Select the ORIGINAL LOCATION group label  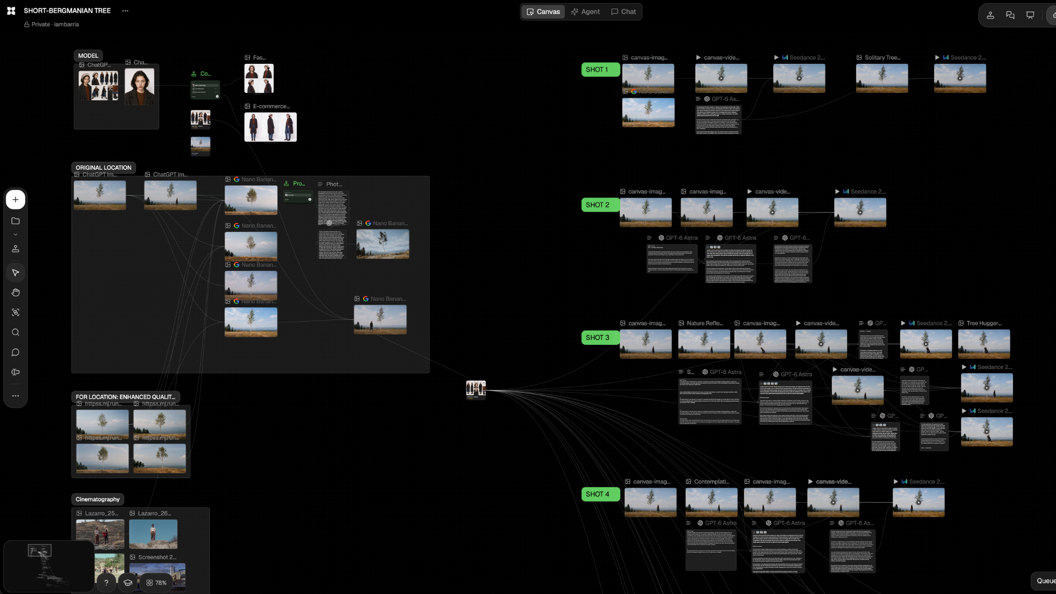[x=103, y=168]
